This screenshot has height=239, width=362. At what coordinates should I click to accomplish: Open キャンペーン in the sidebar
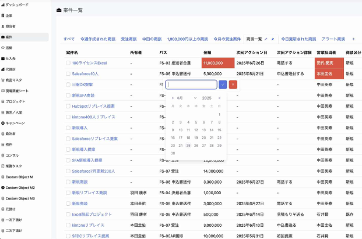[15, 123]
